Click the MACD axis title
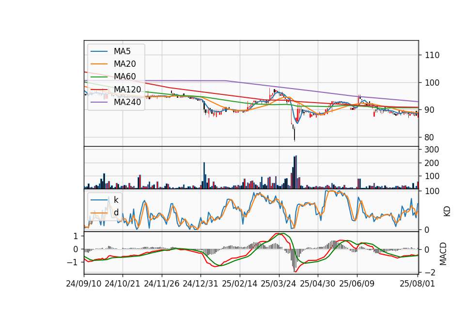Screen dimensions: 465x334 coord(443,254)
